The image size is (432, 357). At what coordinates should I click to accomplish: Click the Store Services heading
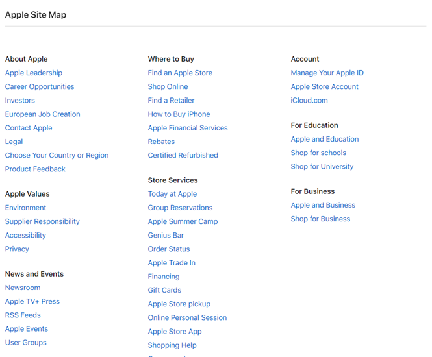point(173,180)
